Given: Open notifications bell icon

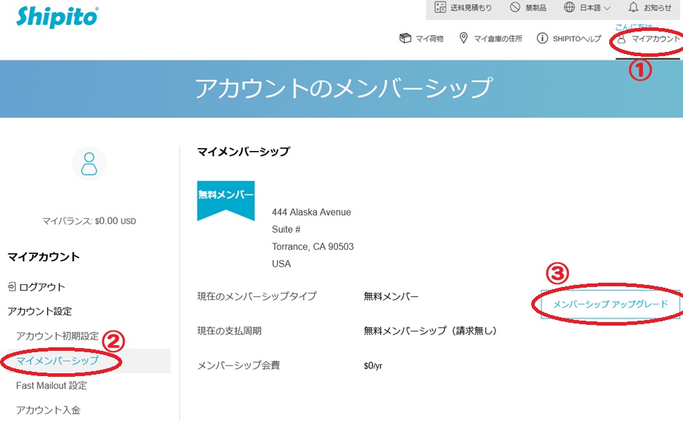Looking at the screenshot, I should 633,8.
